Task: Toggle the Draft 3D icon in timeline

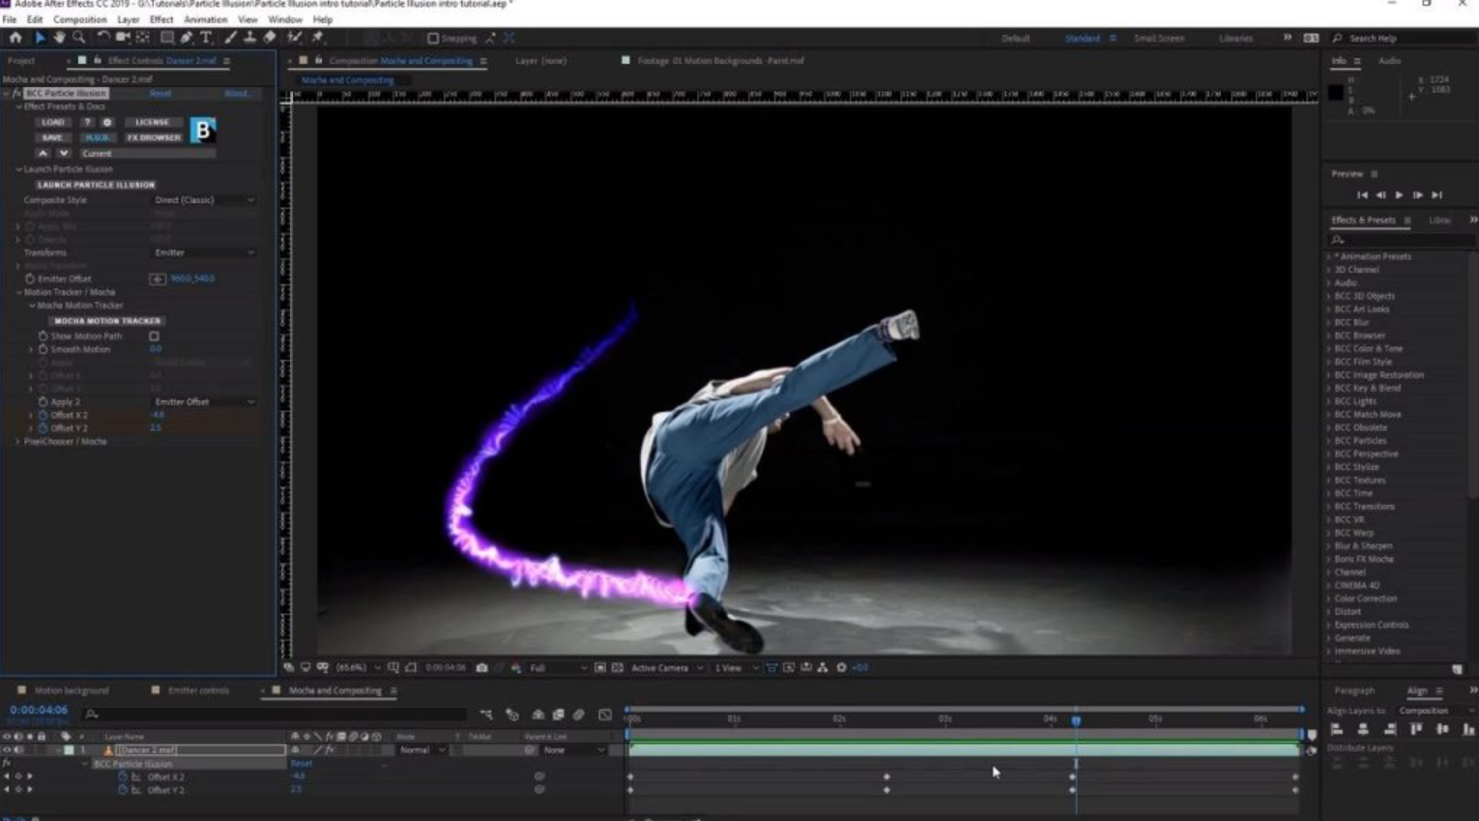Action: click(512, 715)
